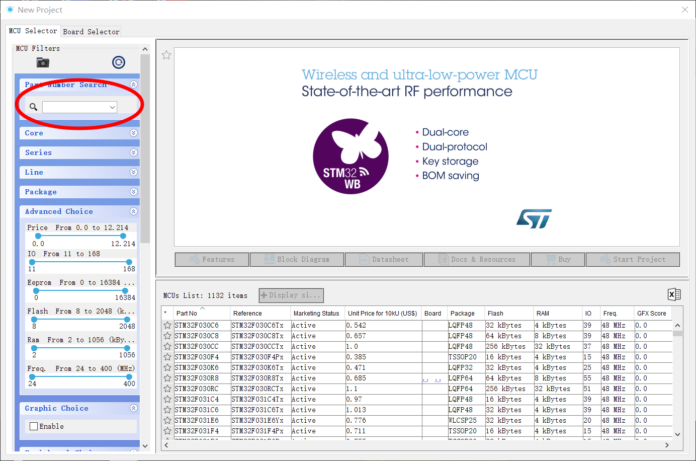Click the magnifier icon in Part Number Search

click(33, 107)
